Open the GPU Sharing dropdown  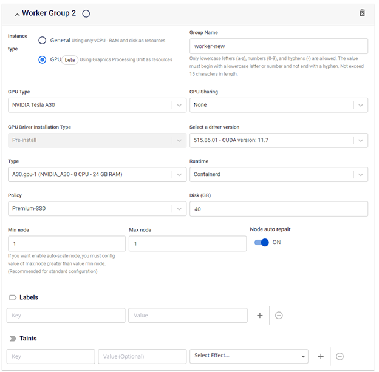click(278, 105)
